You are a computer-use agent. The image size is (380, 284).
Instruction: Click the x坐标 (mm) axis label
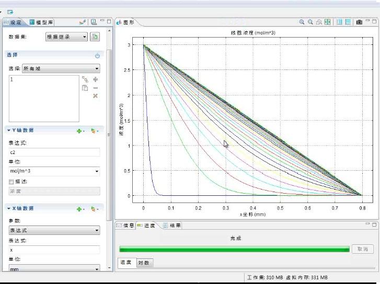click(253, 215)
